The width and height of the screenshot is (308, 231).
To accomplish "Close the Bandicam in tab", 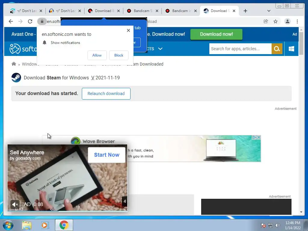I will (x=196, y=11).
